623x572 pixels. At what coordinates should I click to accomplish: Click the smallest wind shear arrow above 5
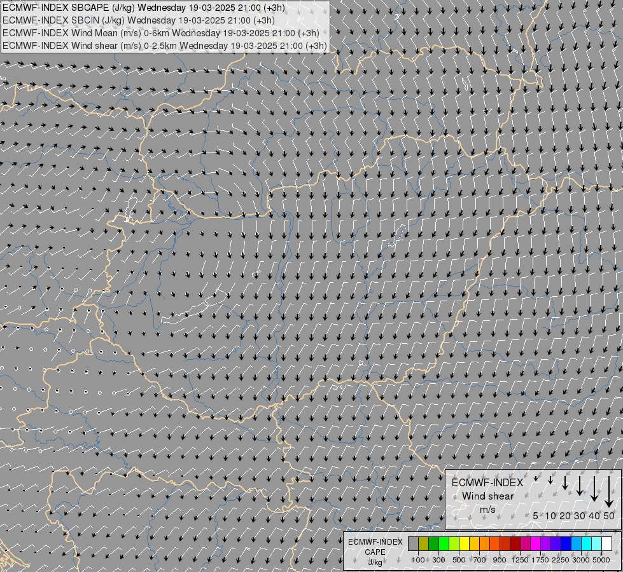536,479
